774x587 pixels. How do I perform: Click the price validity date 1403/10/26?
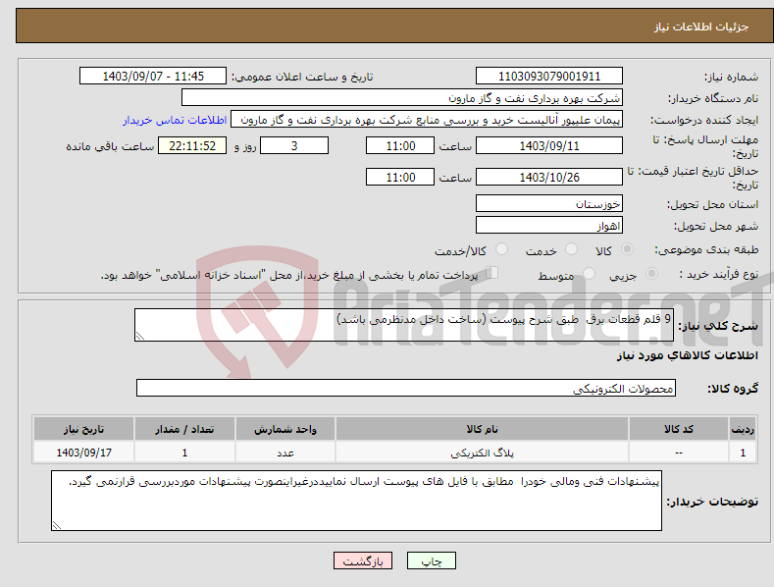549,177
